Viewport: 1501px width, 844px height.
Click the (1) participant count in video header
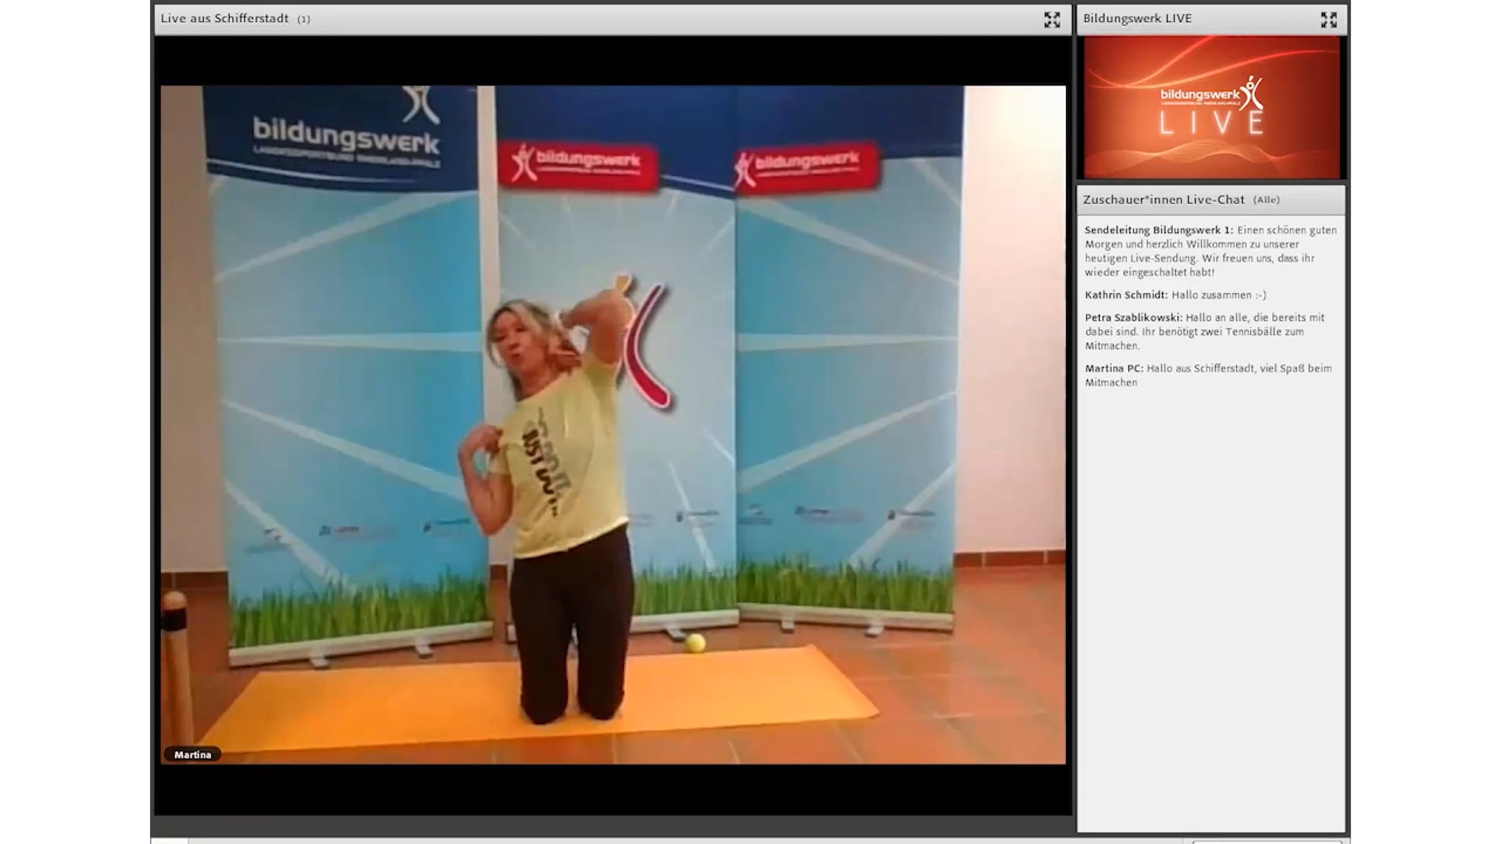coord(304,19)
